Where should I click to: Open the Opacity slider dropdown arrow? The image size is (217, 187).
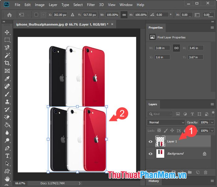coord(212,122)
